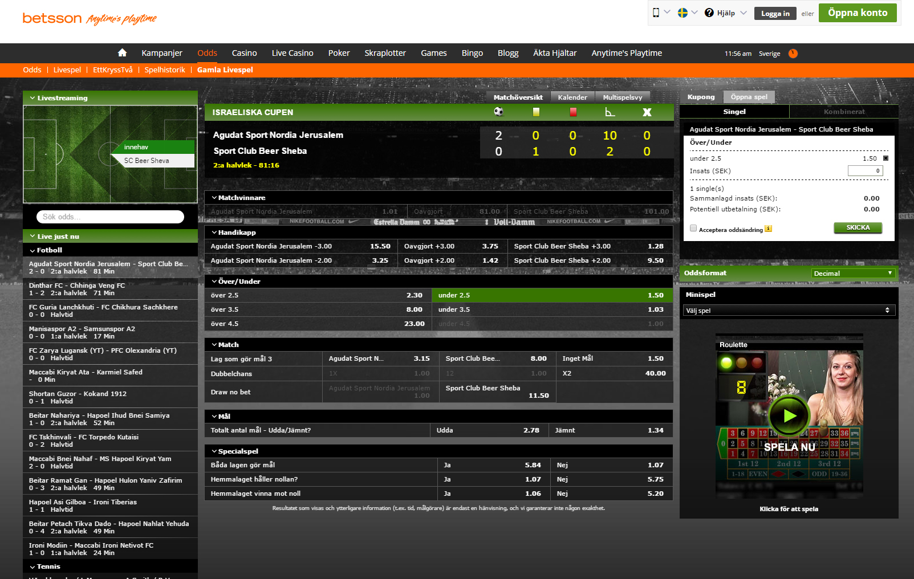The image size is (914, 579).
Task: Switch to the Kombinerat tab
Action: tap(844, 111)
